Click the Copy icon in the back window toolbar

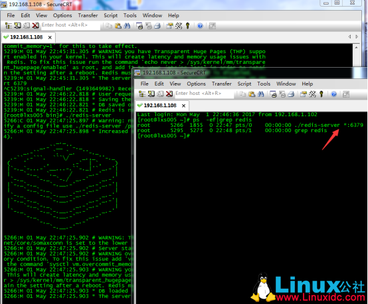[x=109, y=26]
